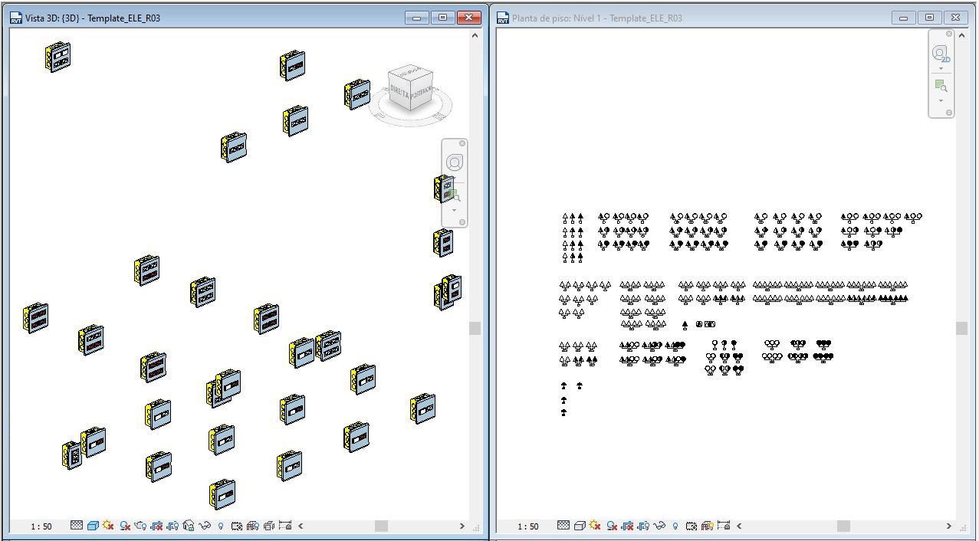Maximize the Vista 3D view window
This screenshot has height=541, width=979.
(x=442, y=18)
